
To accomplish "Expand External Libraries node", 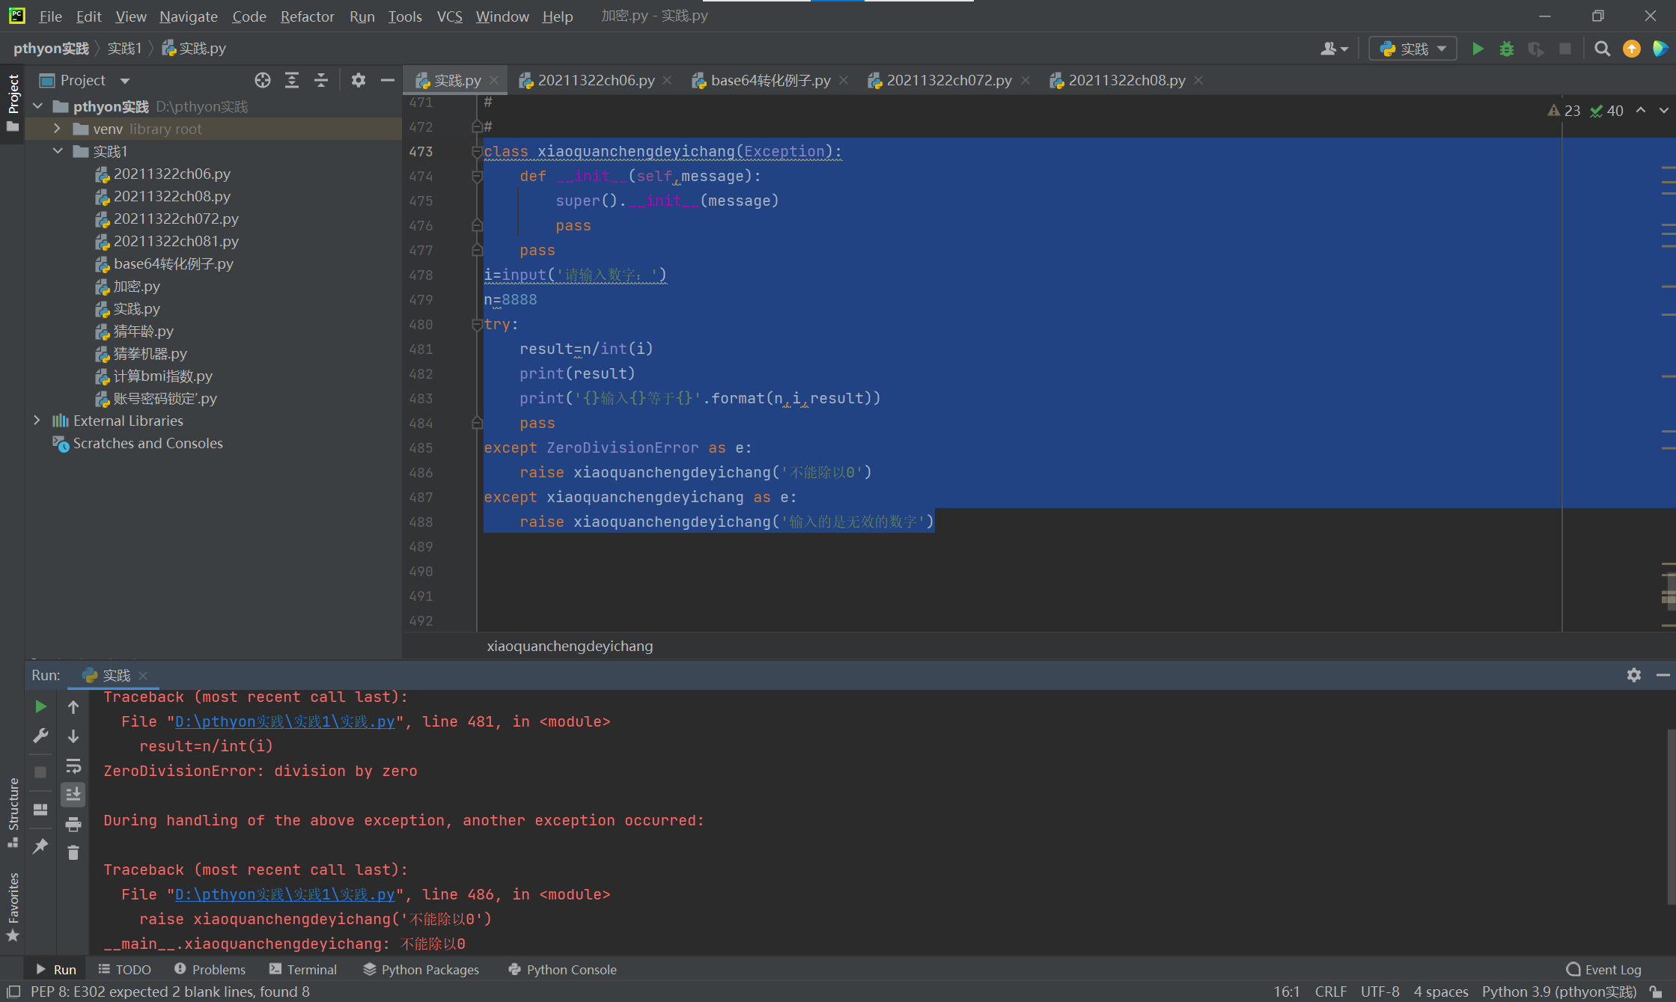I will point(37,421).
